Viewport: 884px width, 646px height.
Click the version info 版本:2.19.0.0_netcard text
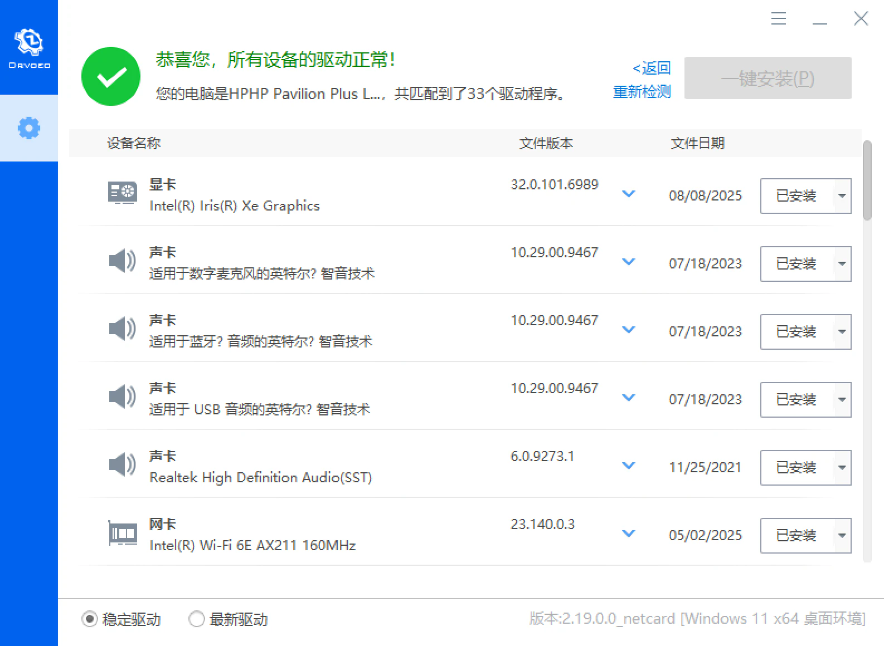697,619
